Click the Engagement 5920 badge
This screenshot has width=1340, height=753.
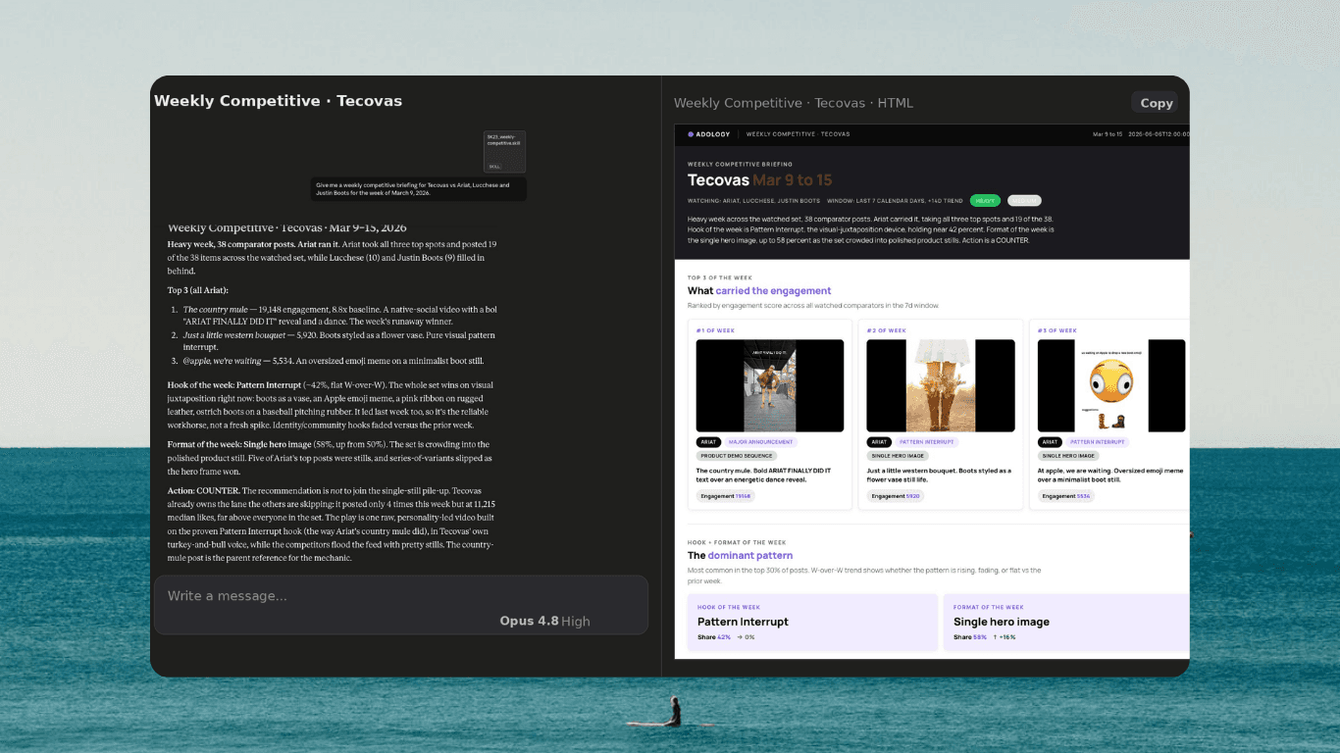pos(896,496)
